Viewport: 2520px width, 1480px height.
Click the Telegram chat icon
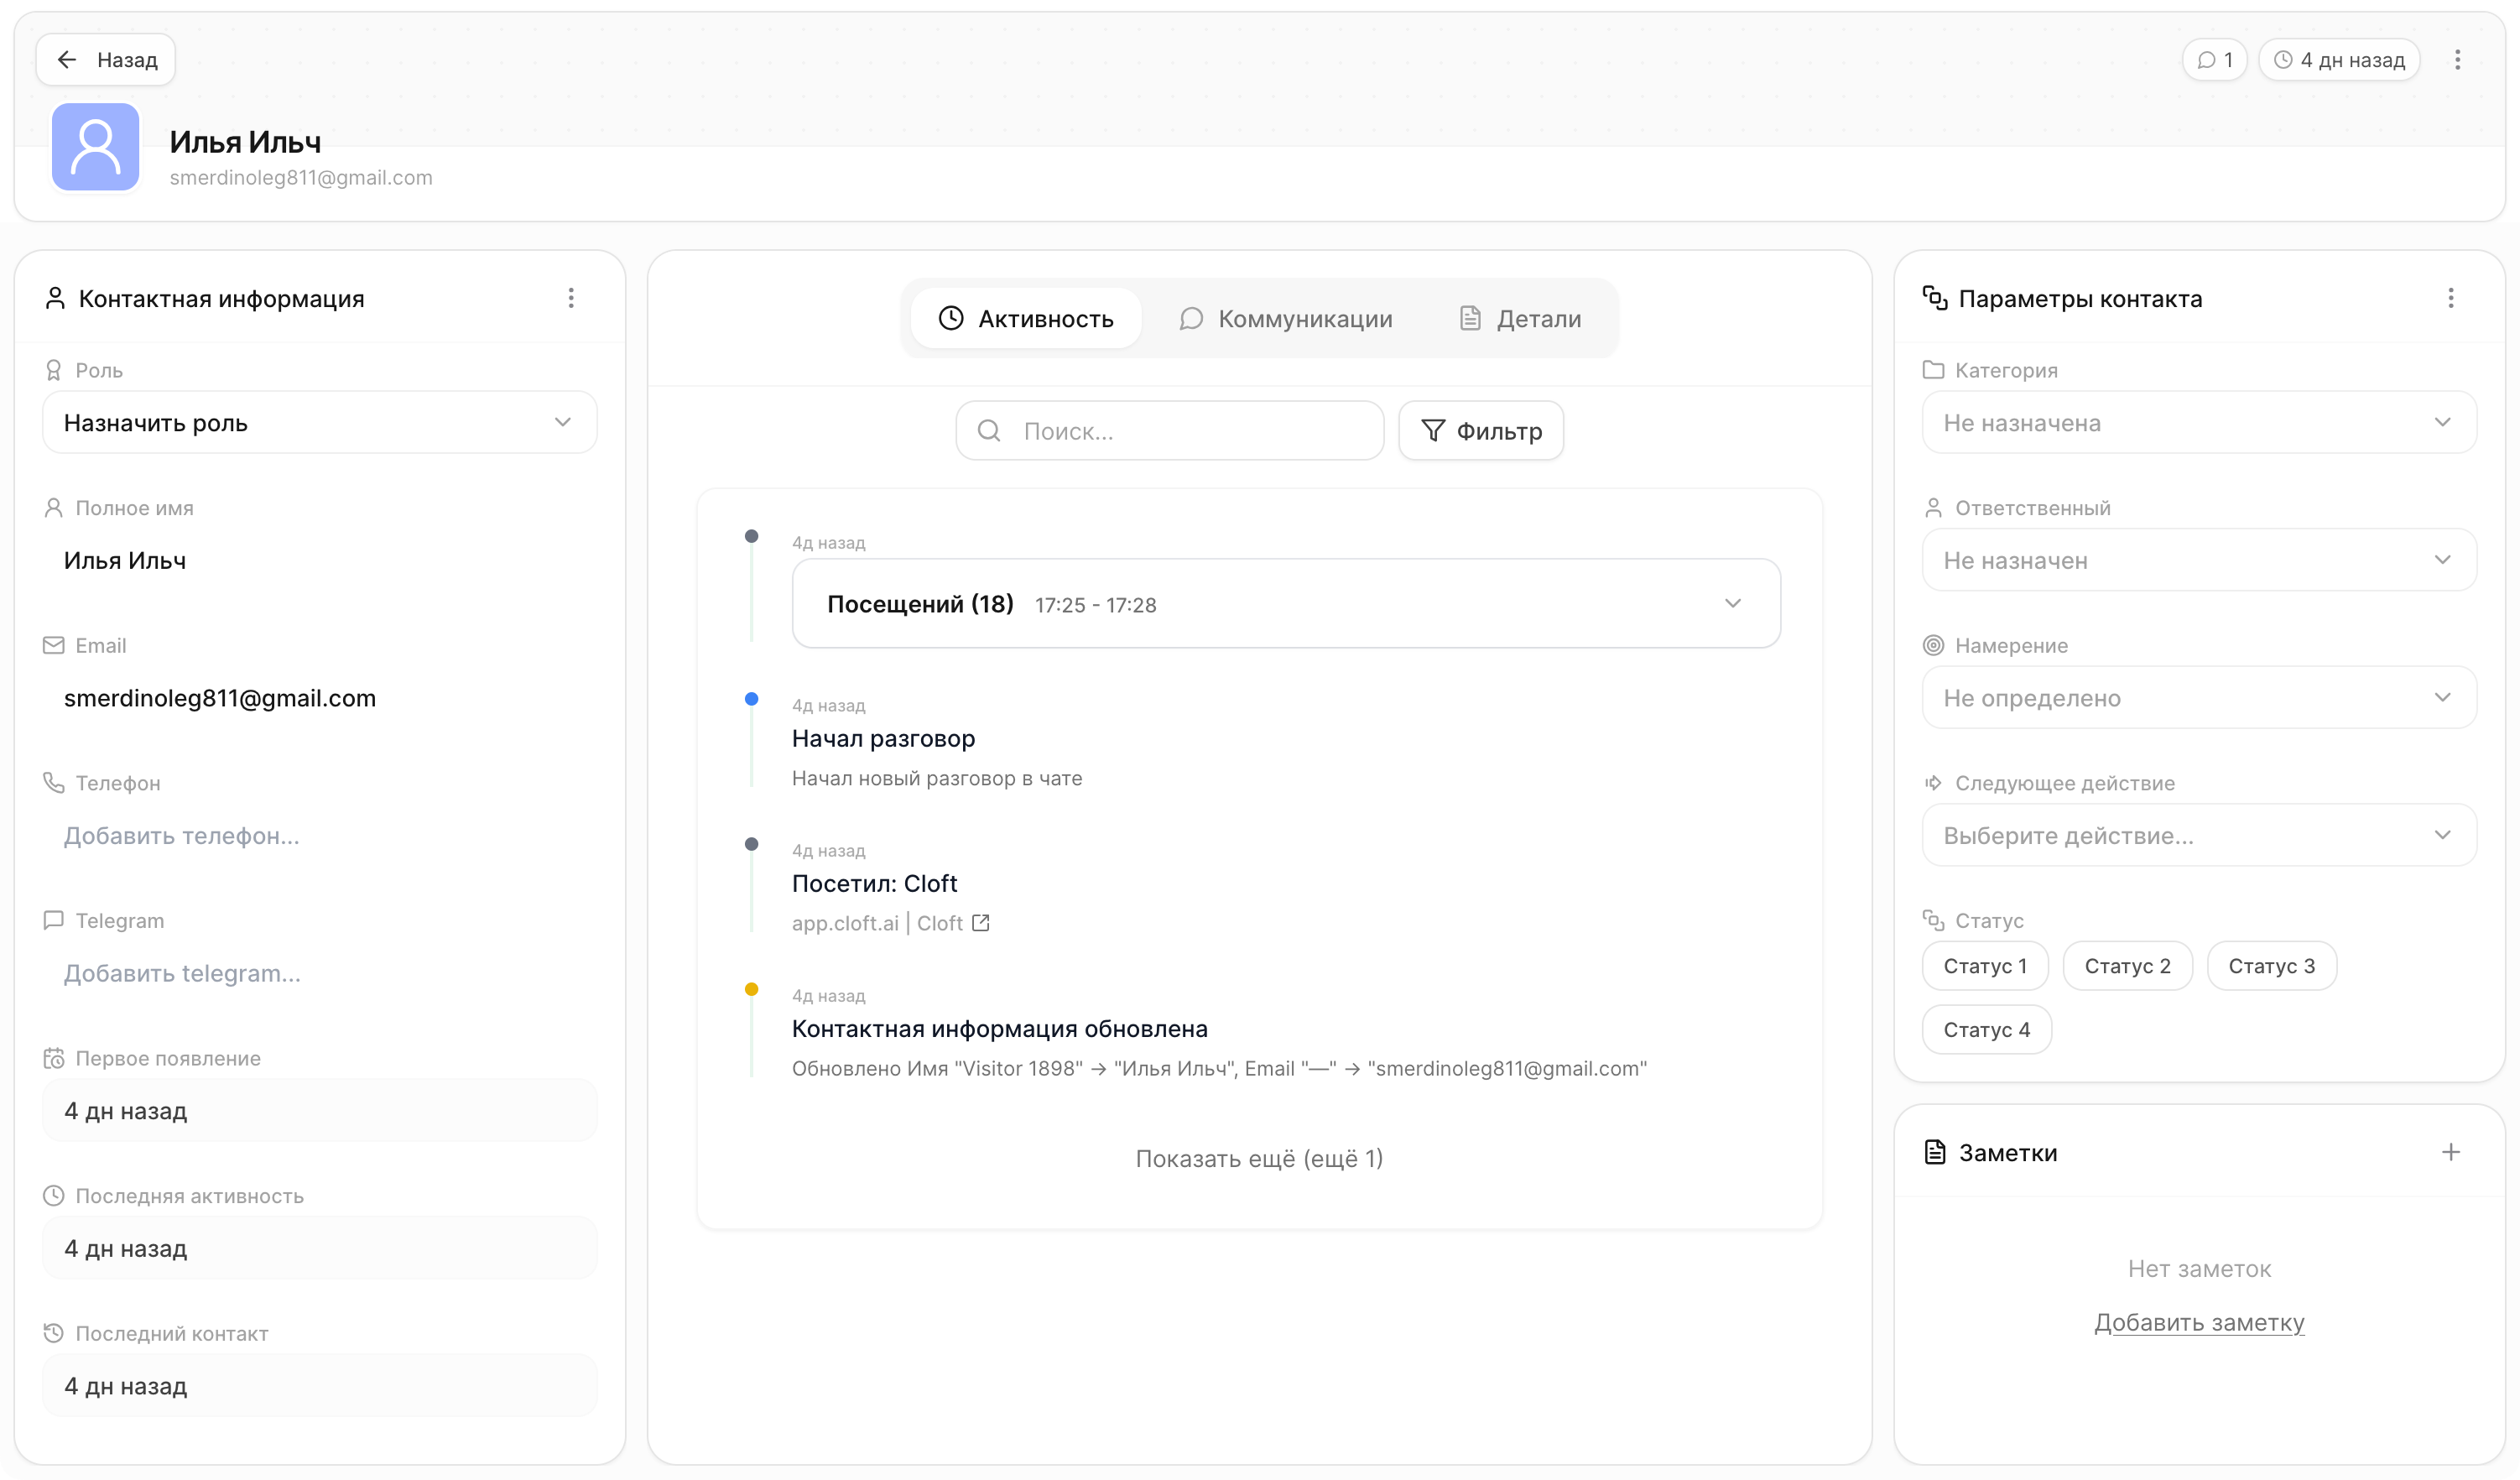coord(54,920)
